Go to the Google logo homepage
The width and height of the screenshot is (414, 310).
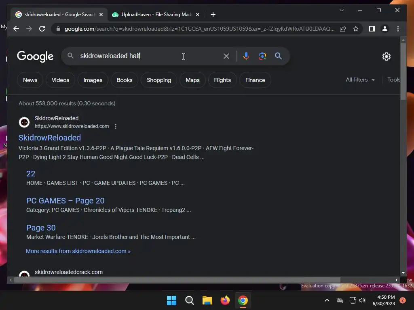pos(35,56)
